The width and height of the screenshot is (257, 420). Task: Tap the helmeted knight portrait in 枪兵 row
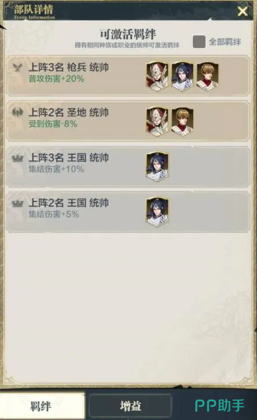tap(157, 76)
